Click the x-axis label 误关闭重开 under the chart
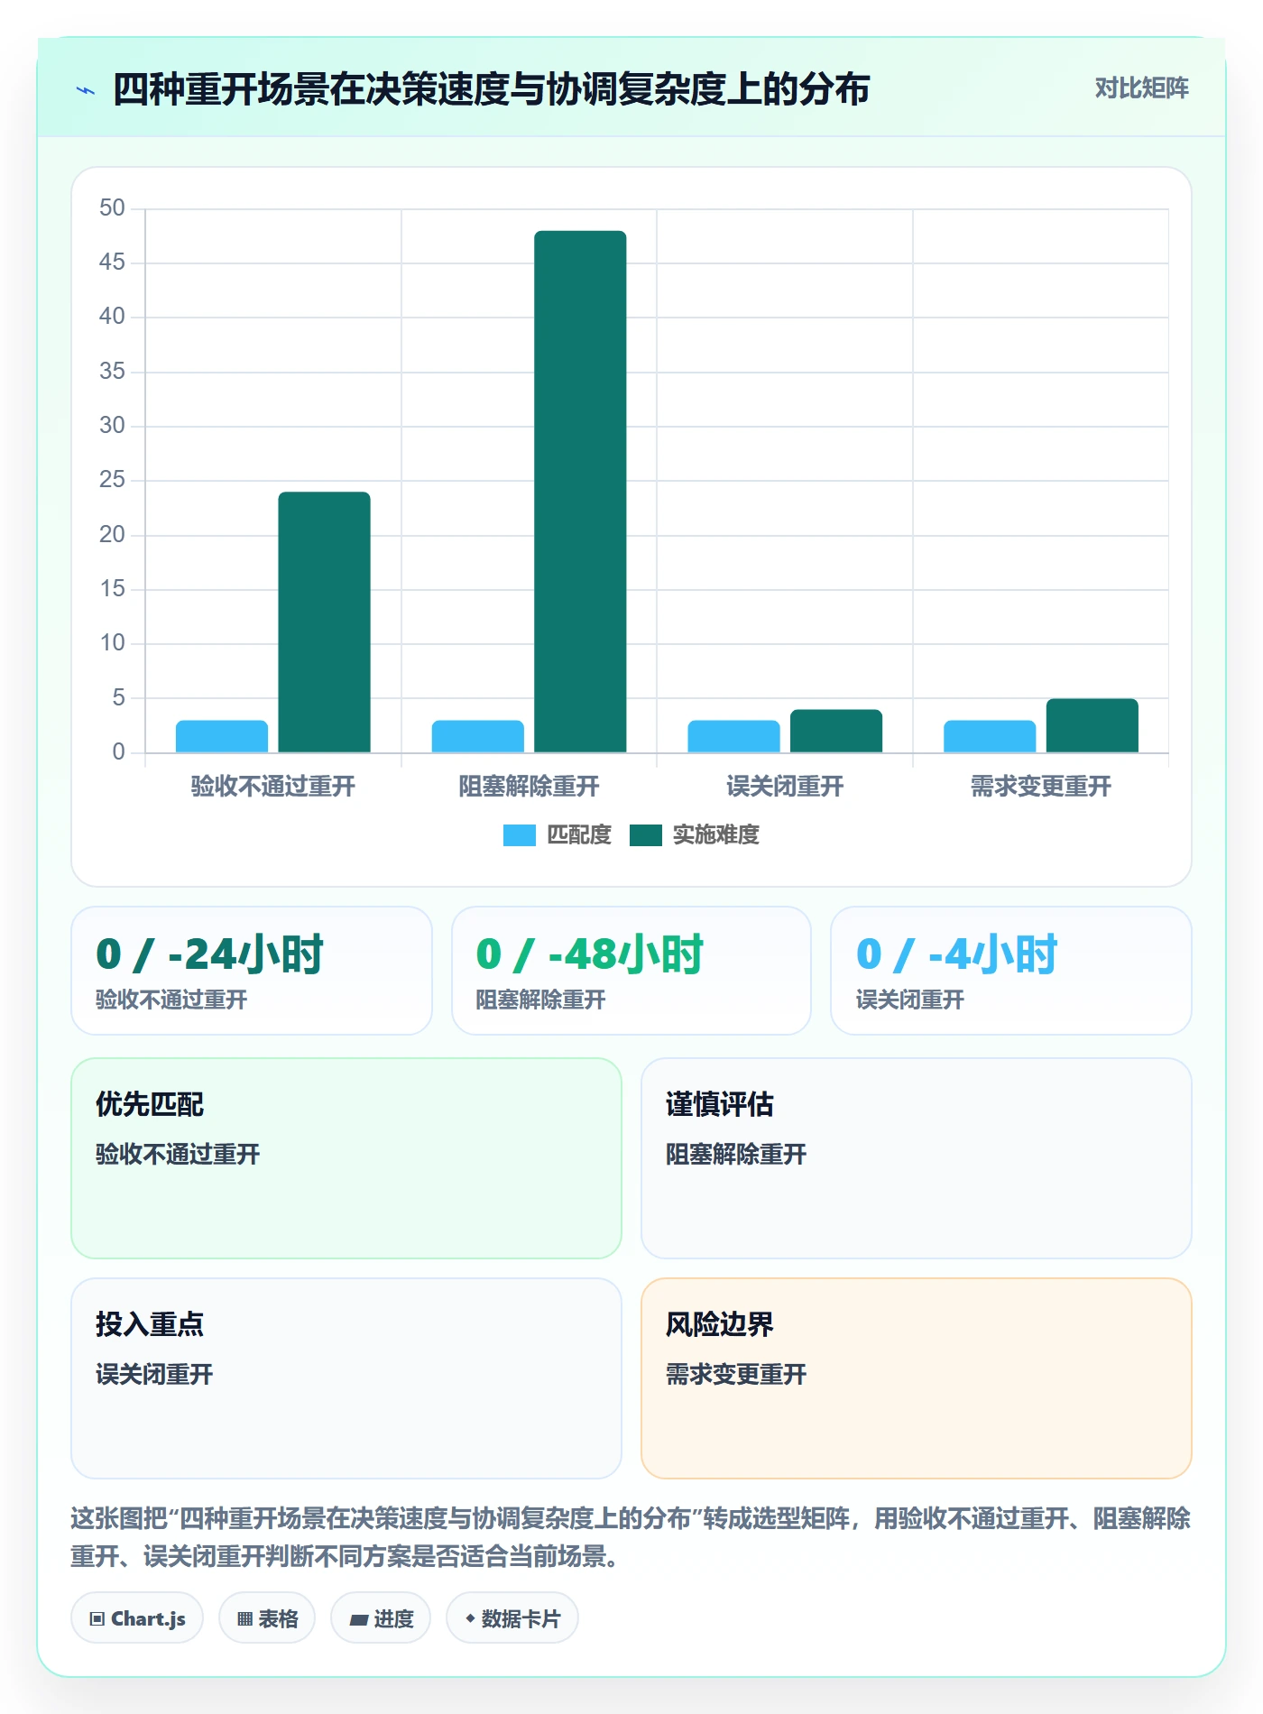This screenshot has width=1263, height=1714. [x=785, y=787]
